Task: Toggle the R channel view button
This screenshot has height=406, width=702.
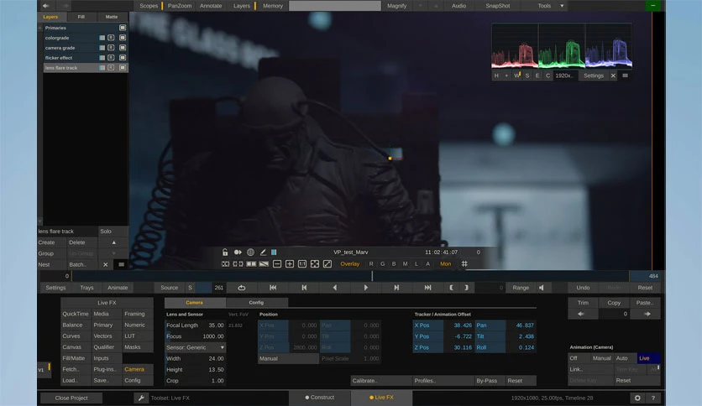Action: (x=370, y=263)
